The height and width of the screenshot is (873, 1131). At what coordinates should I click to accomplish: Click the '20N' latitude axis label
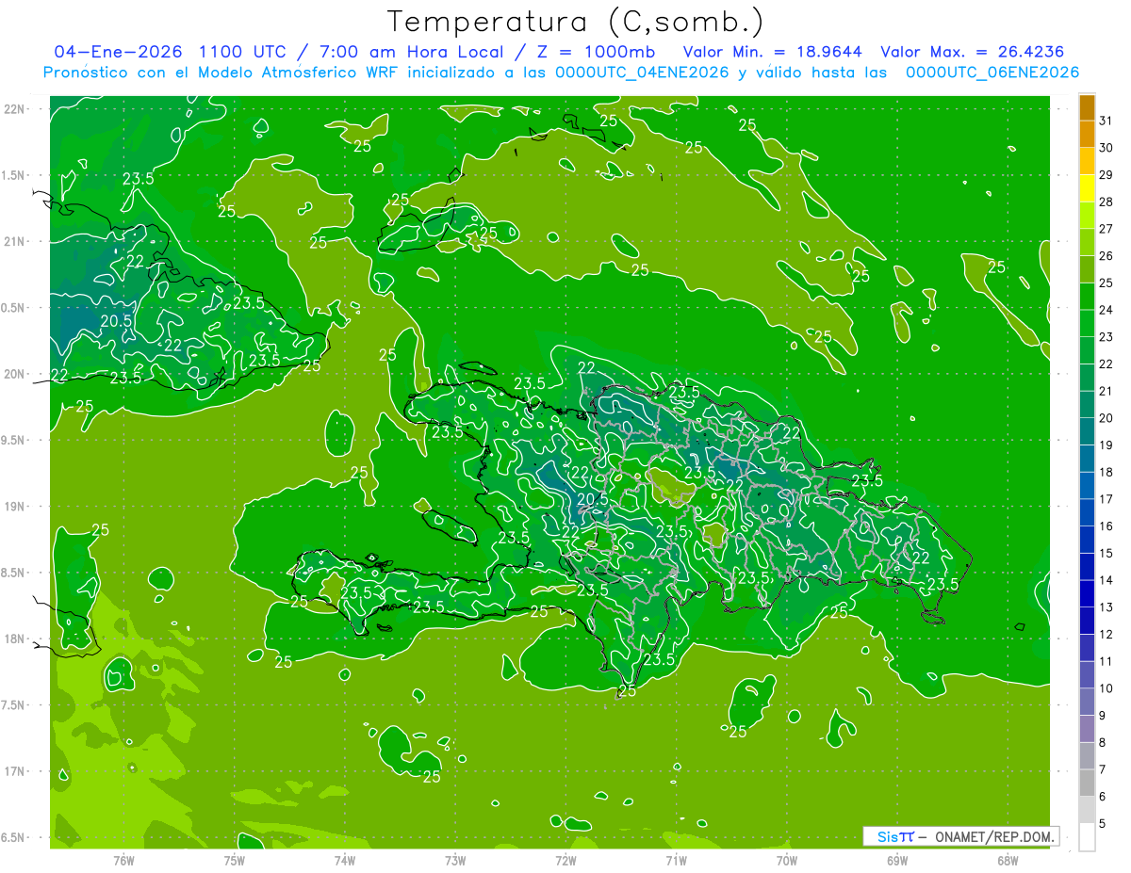click(x=14, y=375)
